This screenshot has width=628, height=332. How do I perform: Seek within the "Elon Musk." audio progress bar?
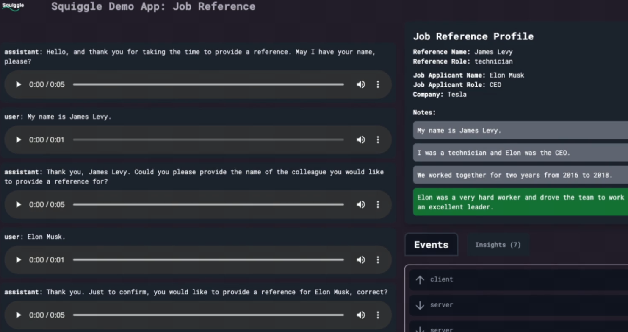(208, 259)
